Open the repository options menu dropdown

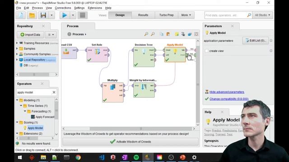(x=51, y=35)
